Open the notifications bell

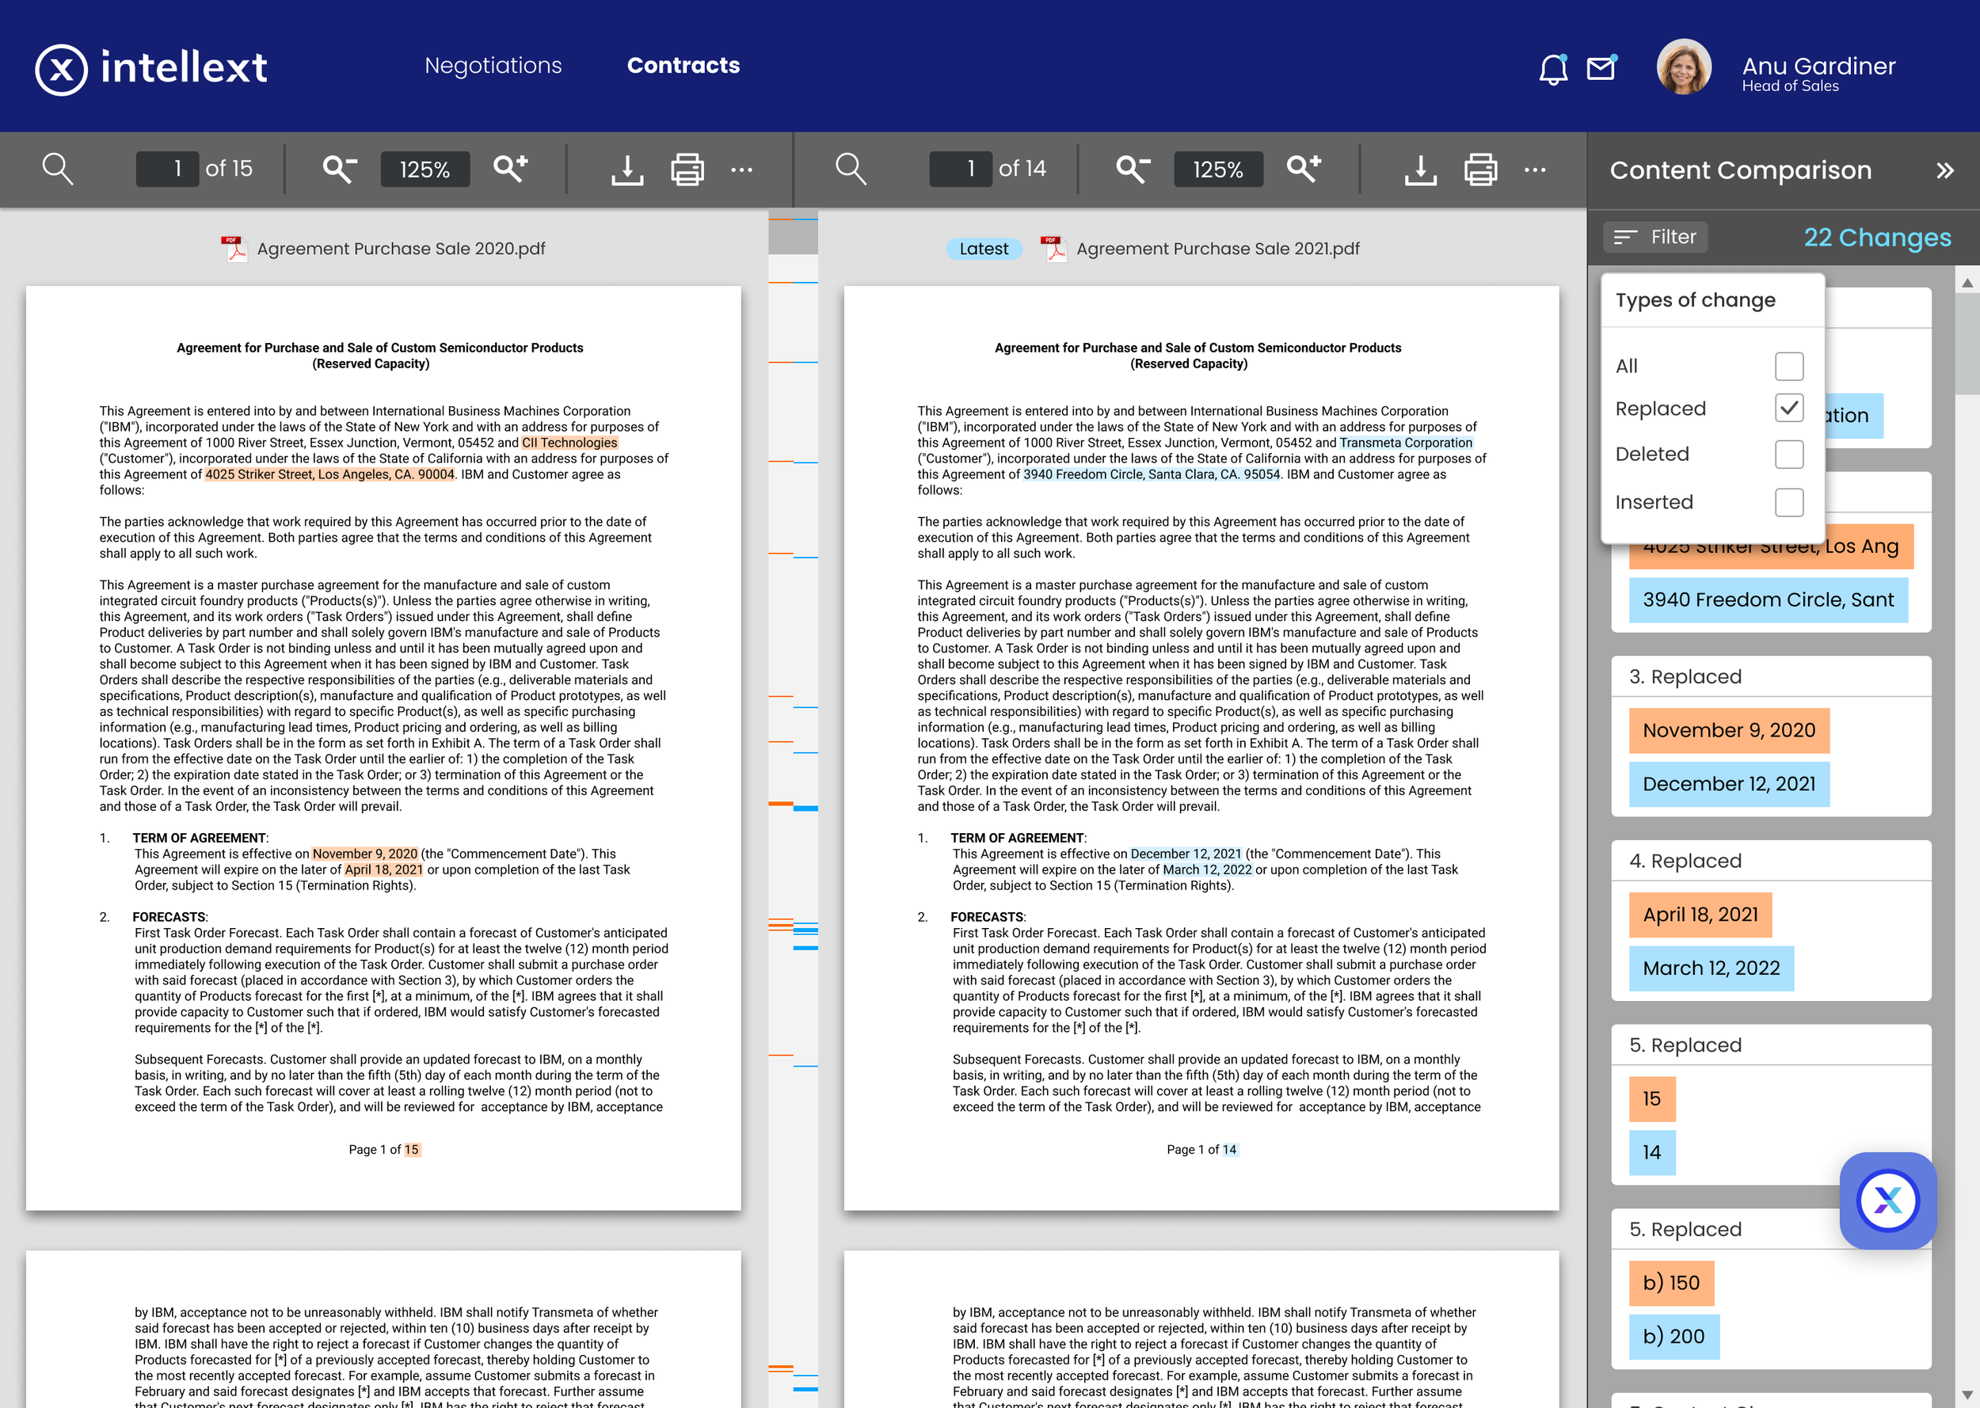tap(1552, 68)
